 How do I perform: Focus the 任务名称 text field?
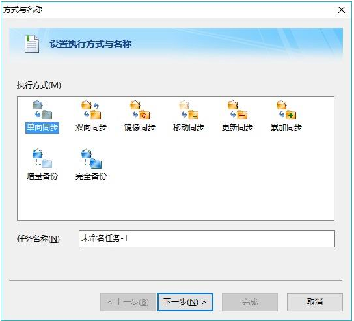coord(207,239)
